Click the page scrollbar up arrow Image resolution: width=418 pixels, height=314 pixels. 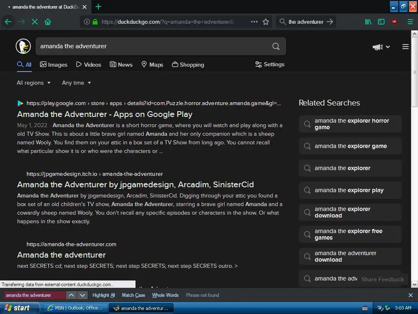click(x=414, y=34)
